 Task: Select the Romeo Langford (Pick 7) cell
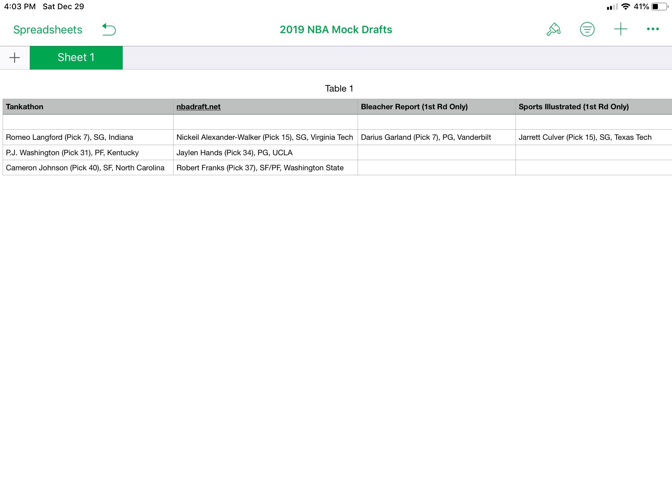click(x=88, y=137)
